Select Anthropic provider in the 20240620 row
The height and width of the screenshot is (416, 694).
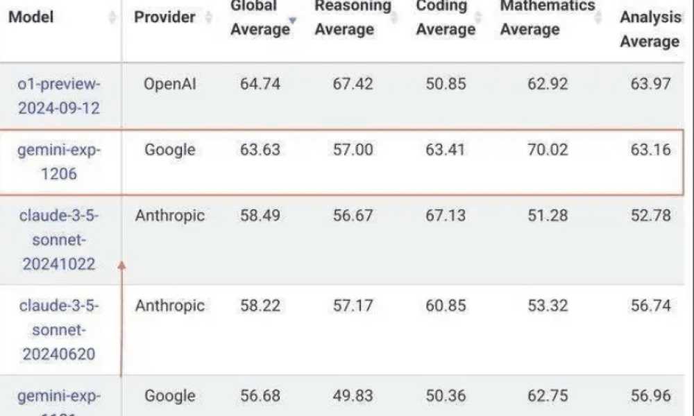click(x=170, y=306)
